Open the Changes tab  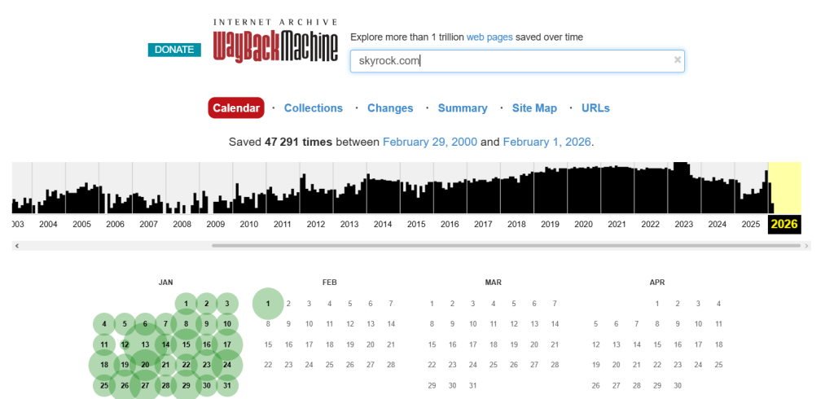(x=390, y=108)
